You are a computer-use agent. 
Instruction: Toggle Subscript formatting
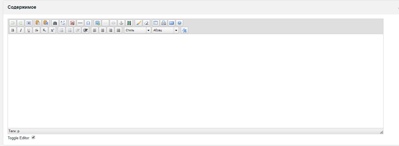(x=44, y=30)
